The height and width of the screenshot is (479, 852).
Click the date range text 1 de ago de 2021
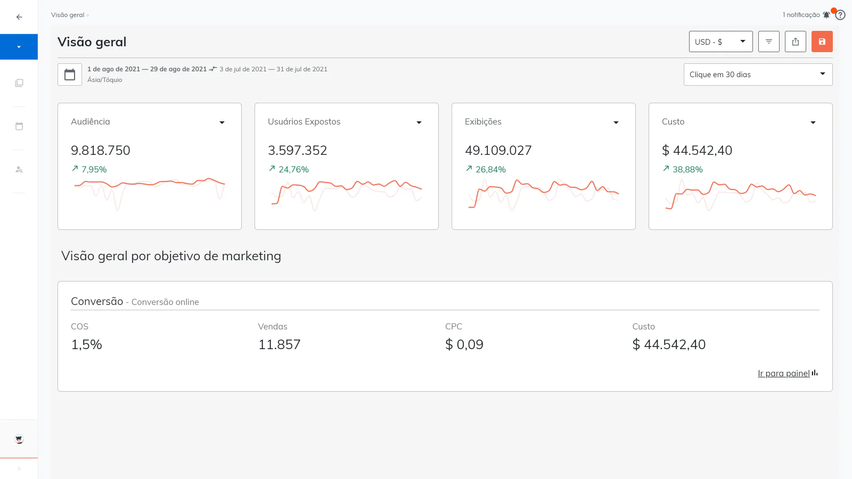(x=147, y=69)
